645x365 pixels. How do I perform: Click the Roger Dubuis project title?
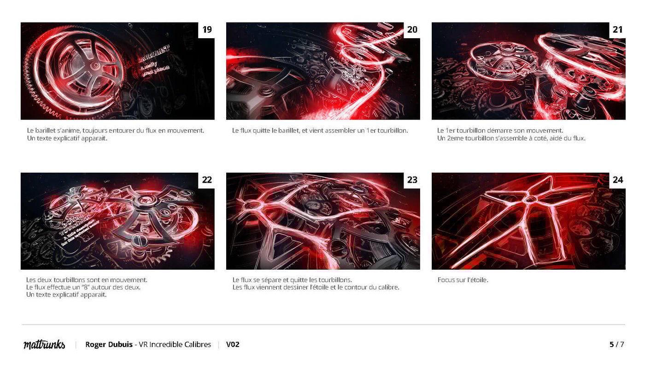[x=148, y=344]
